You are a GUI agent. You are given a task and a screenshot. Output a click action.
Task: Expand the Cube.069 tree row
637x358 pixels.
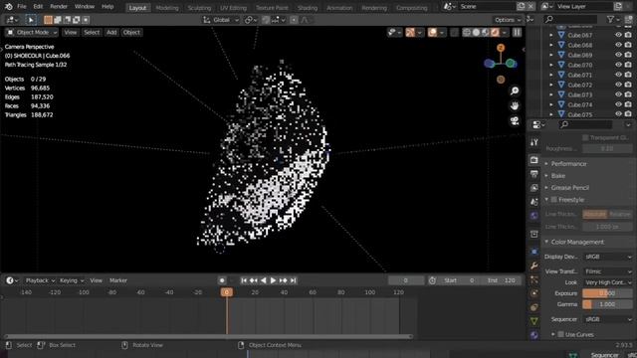click(551, 55)
